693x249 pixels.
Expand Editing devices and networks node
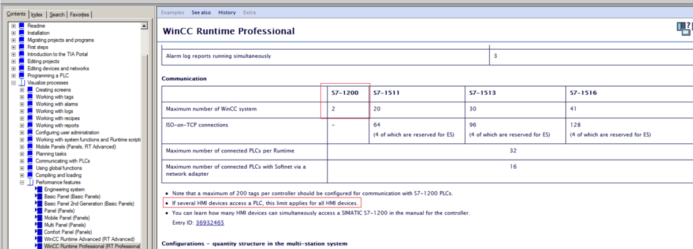coord(14,69)
